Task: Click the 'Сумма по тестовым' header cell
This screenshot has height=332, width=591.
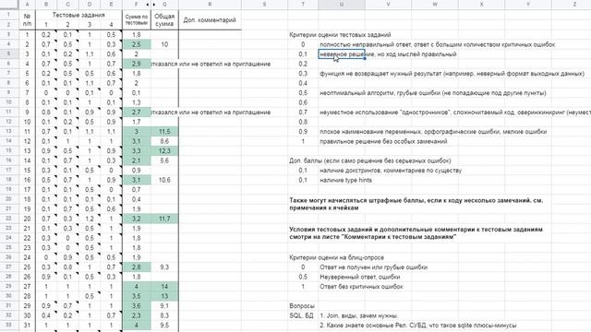Action: pyautogui.click(x=137, y=20)
